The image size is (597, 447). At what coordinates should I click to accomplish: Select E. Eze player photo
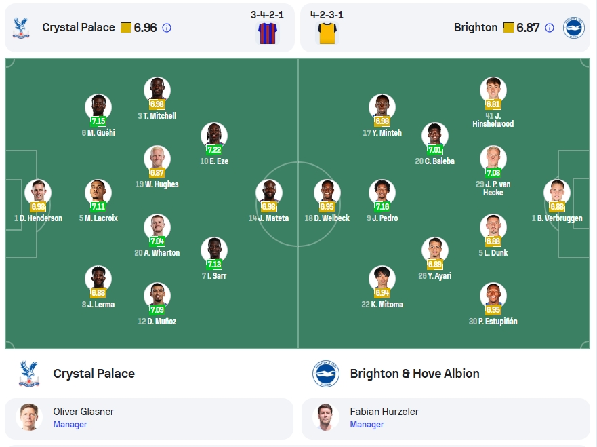[x=214, y=136]
